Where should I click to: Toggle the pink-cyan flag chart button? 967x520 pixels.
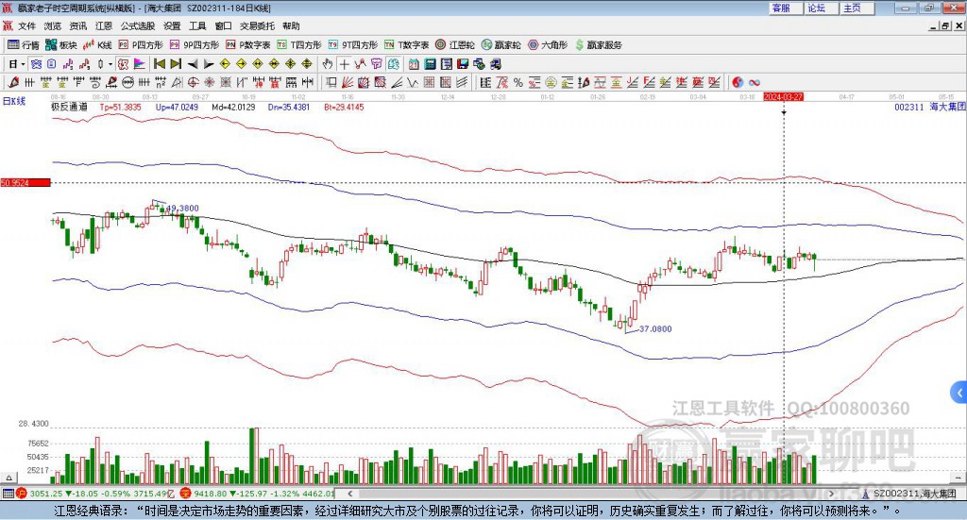tap(140, 64)
